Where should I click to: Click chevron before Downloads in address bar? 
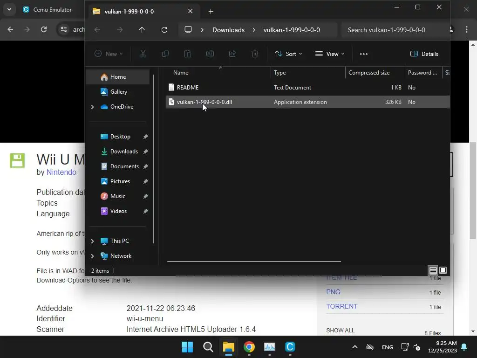202,30
